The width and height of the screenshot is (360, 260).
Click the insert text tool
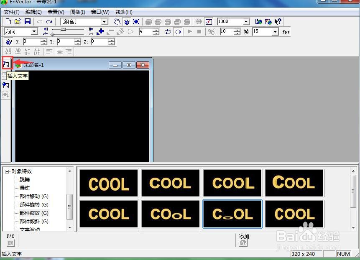tap(6, 64)
